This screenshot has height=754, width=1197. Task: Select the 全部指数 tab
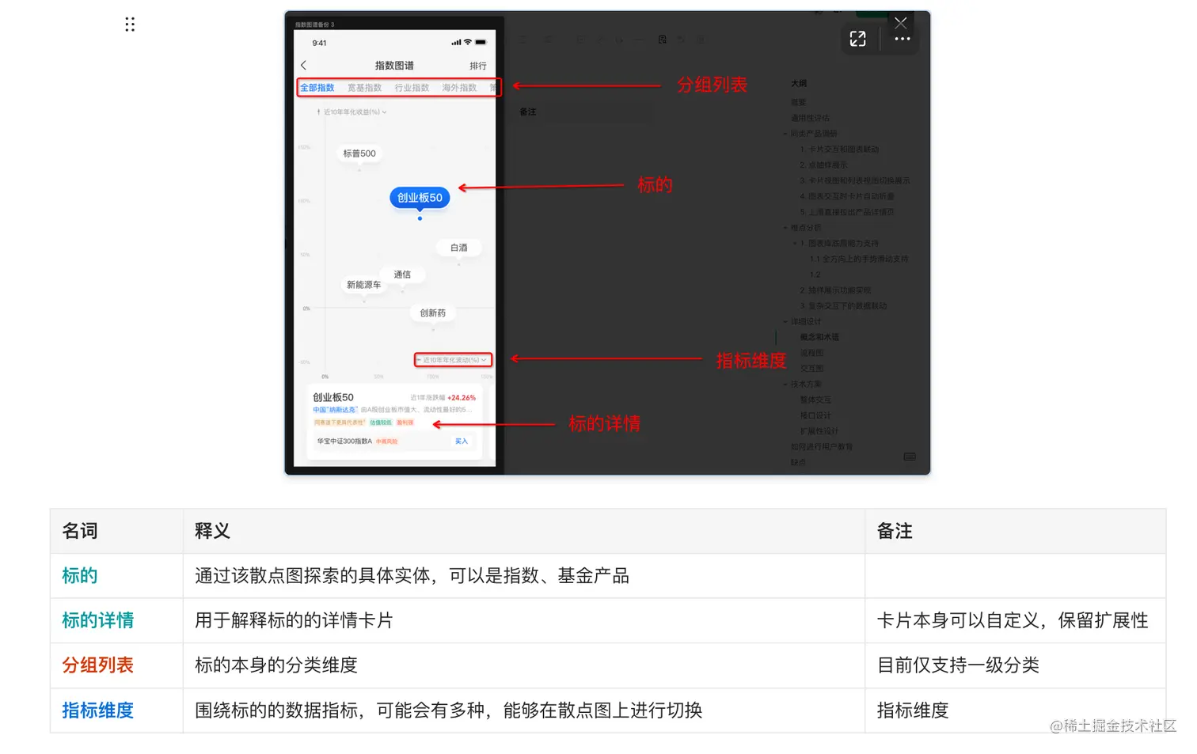(317, 88)
